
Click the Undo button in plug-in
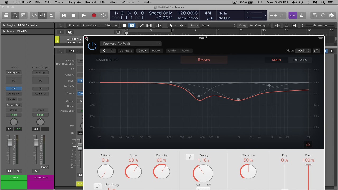pyautogui.click(x=172, y=51)
